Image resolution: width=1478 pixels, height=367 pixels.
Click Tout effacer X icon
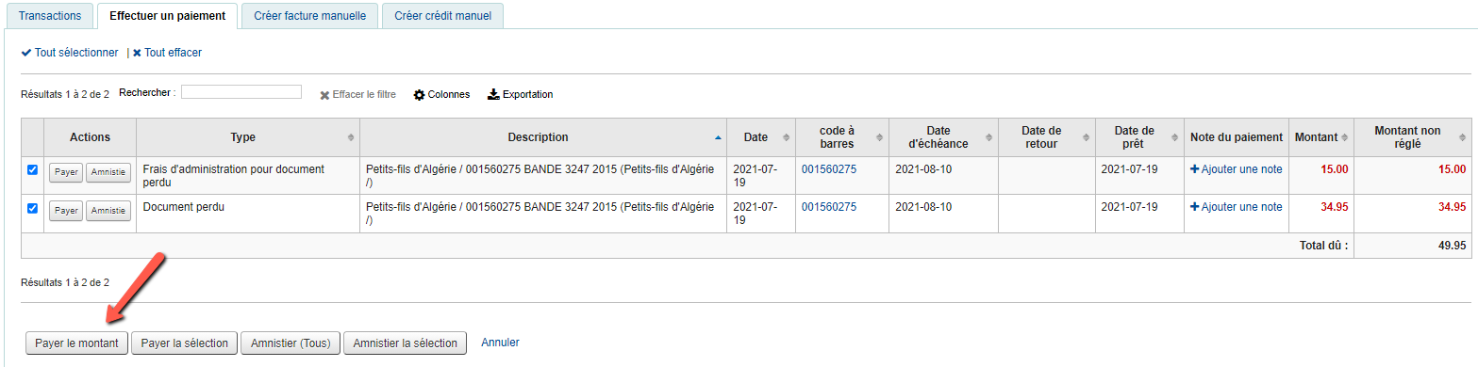(x=137, y=53)
